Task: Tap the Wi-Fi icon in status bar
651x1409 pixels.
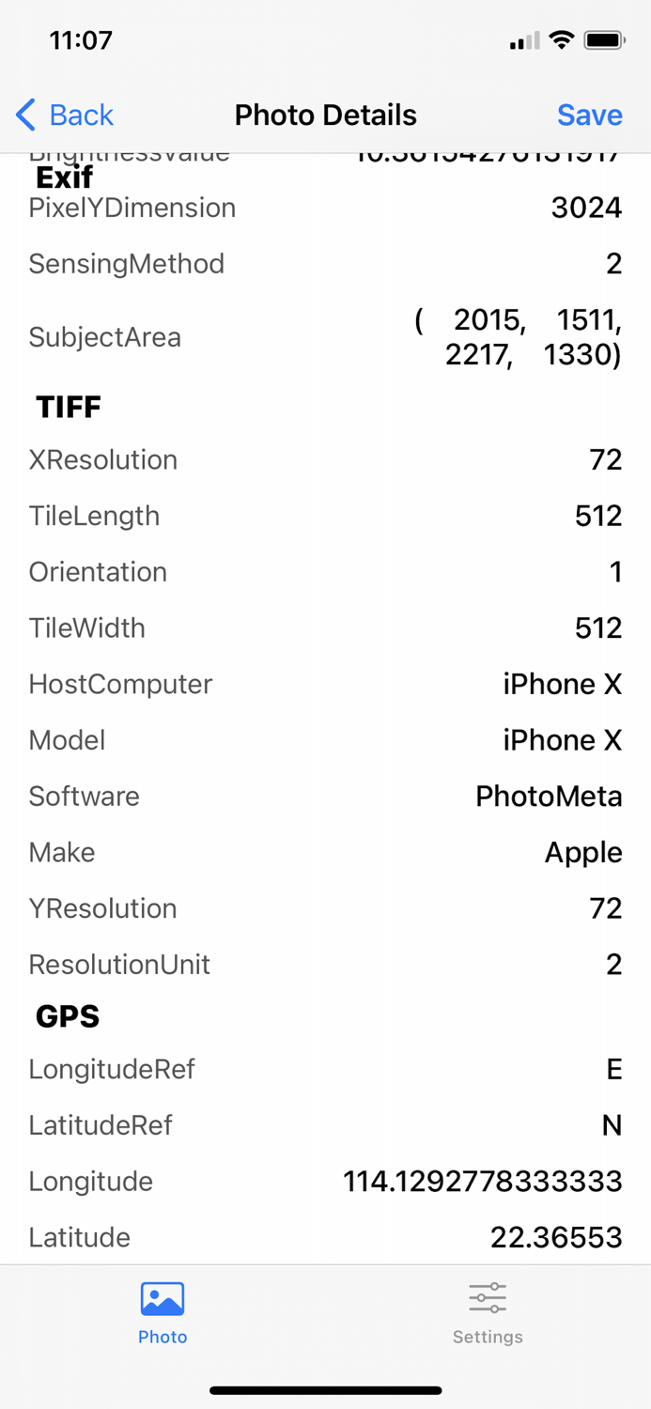Action: pos(563,39)
